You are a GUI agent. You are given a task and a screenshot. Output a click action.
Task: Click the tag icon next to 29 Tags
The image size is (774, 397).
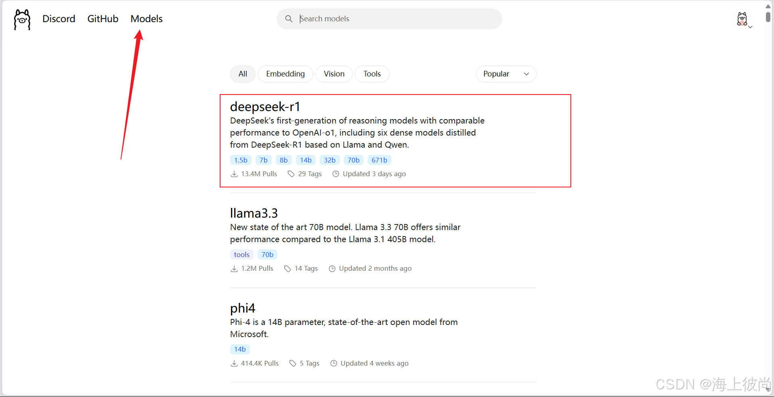(291, 174)
